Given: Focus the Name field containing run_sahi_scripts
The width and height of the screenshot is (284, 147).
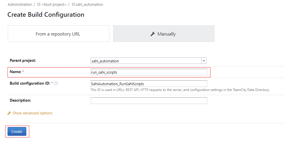Looking at the screenshot, I should [149, 72].
